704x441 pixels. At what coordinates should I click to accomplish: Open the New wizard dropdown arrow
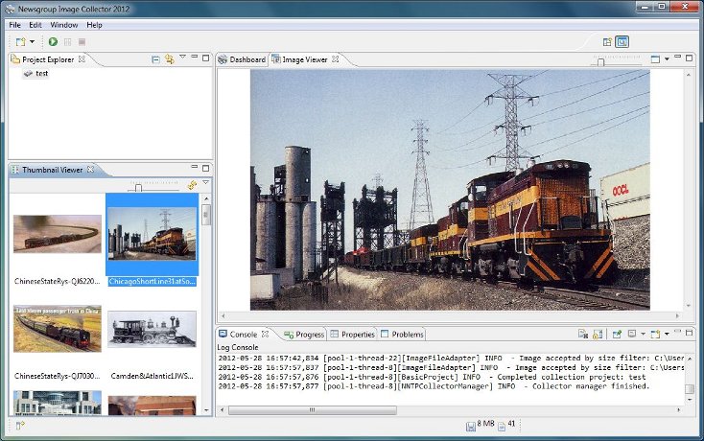click(32, 42)
